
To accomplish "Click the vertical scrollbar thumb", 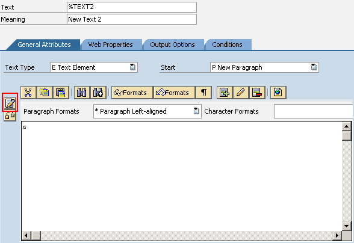I will [347, 136].
